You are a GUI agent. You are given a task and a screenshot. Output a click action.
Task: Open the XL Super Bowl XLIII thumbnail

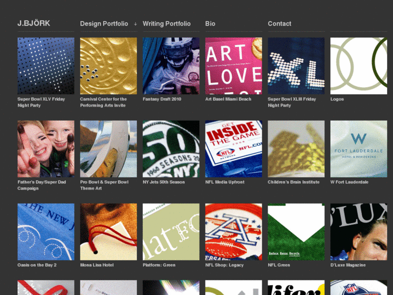pyautogui.click(x=296, y=66)
